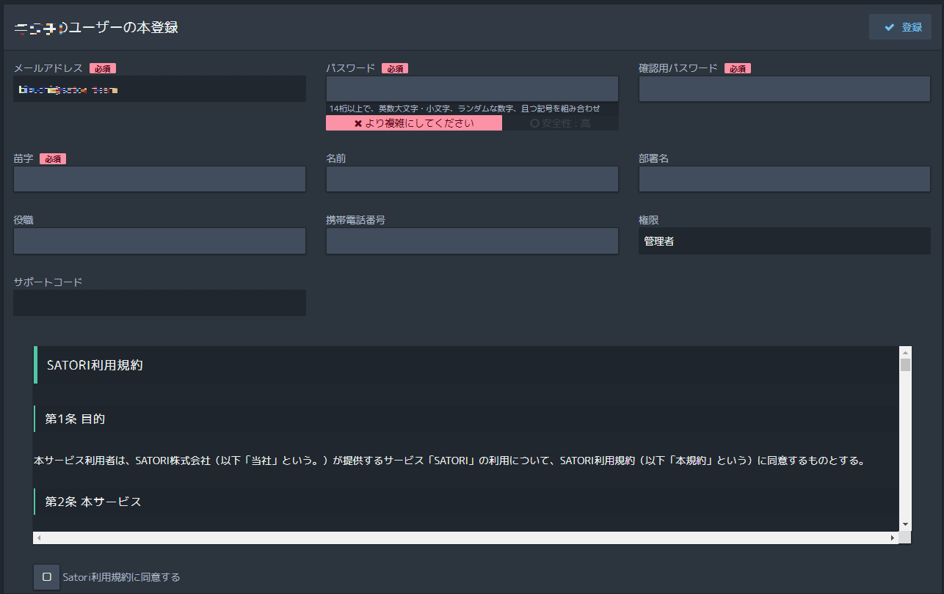The image size is (944, 594).
Task: Click the vertical scrollbar thumb in terms
Action: tap(905, 365)
